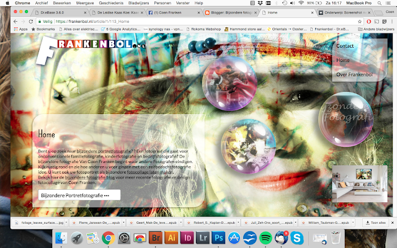Open OpenOffice seagull icon in the Dock
Viewport: 397px width, 248px height.
pyautogui.click(x=250, y=238)
